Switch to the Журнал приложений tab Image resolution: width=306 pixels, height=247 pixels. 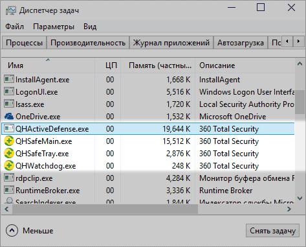[x=171, y=43]
